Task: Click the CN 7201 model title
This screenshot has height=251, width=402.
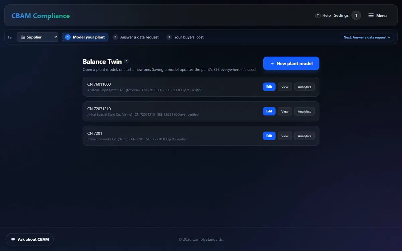Action: pos(95,133)
